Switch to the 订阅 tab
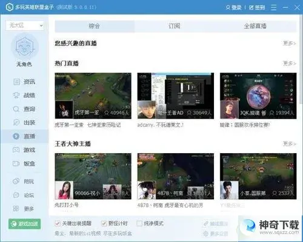303x242 pixels. (x=175, y=26)
